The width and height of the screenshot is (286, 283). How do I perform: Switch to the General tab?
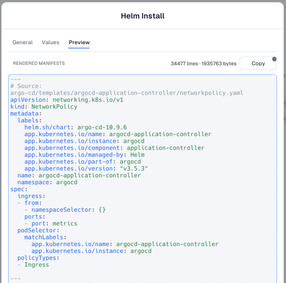coord(22,43)
